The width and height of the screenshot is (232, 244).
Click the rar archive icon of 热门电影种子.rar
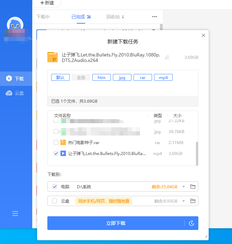[x=63, y=142]
